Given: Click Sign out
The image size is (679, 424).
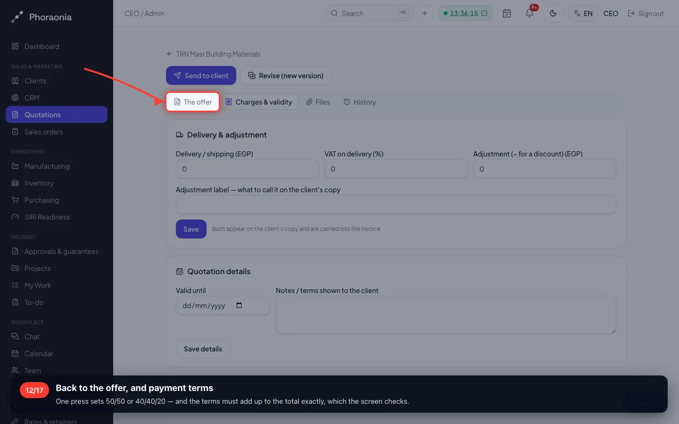Looking at the screenshot, I should [x=646, y=14].
